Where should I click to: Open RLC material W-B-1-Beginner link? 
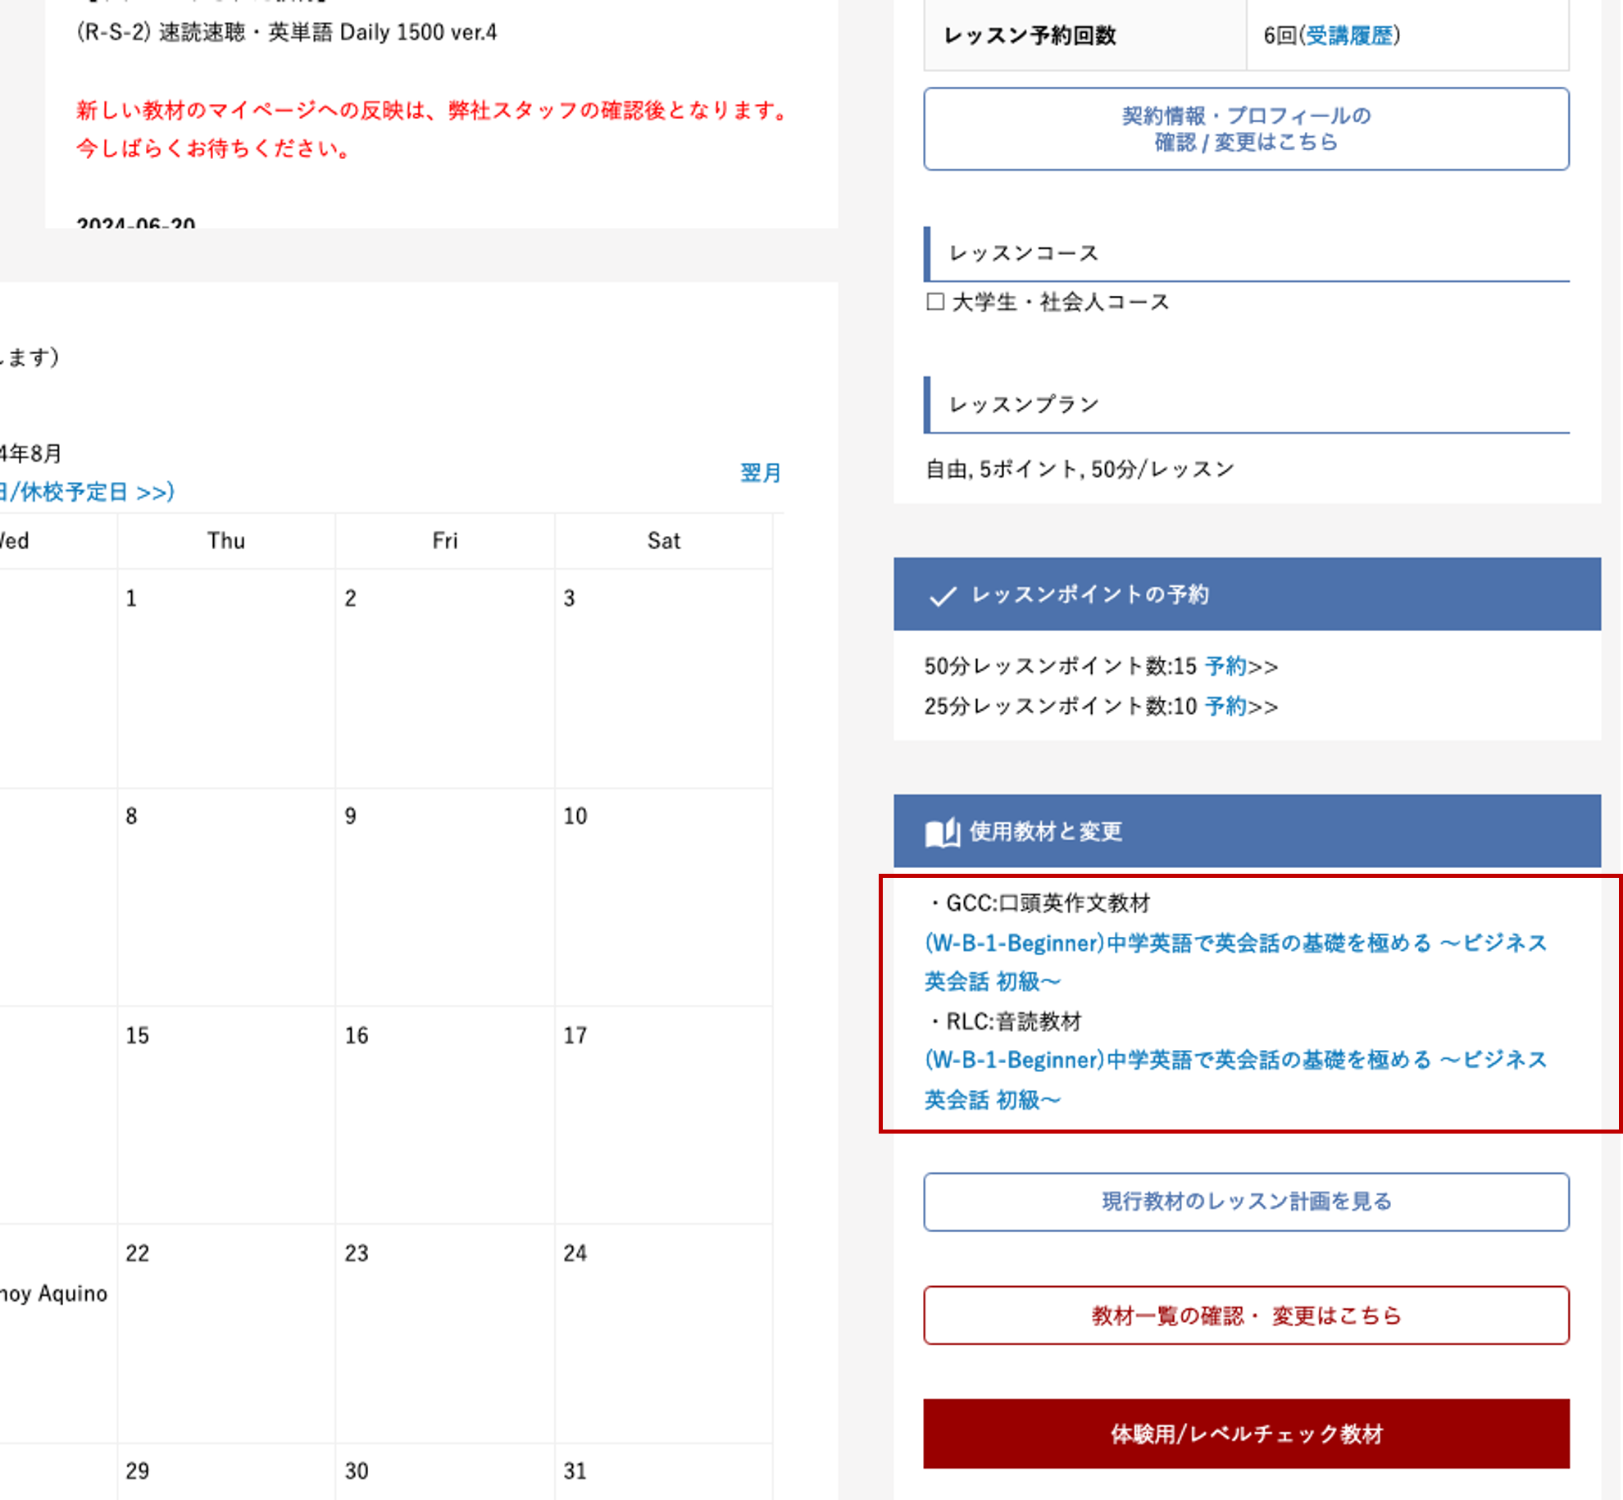coord(1235,1079)
